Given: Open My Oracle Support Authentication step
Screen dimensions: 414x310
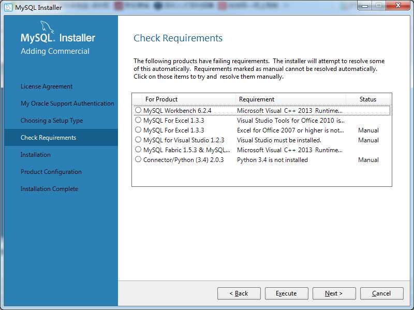Looking at the screenshot, I should [x=67, y=104].
